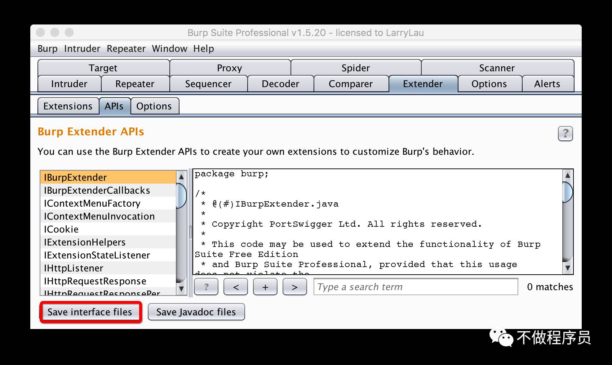The width and height of the screenshot is (612, 365).
Task: Switch to the Proxy tab
Action: 230,68
